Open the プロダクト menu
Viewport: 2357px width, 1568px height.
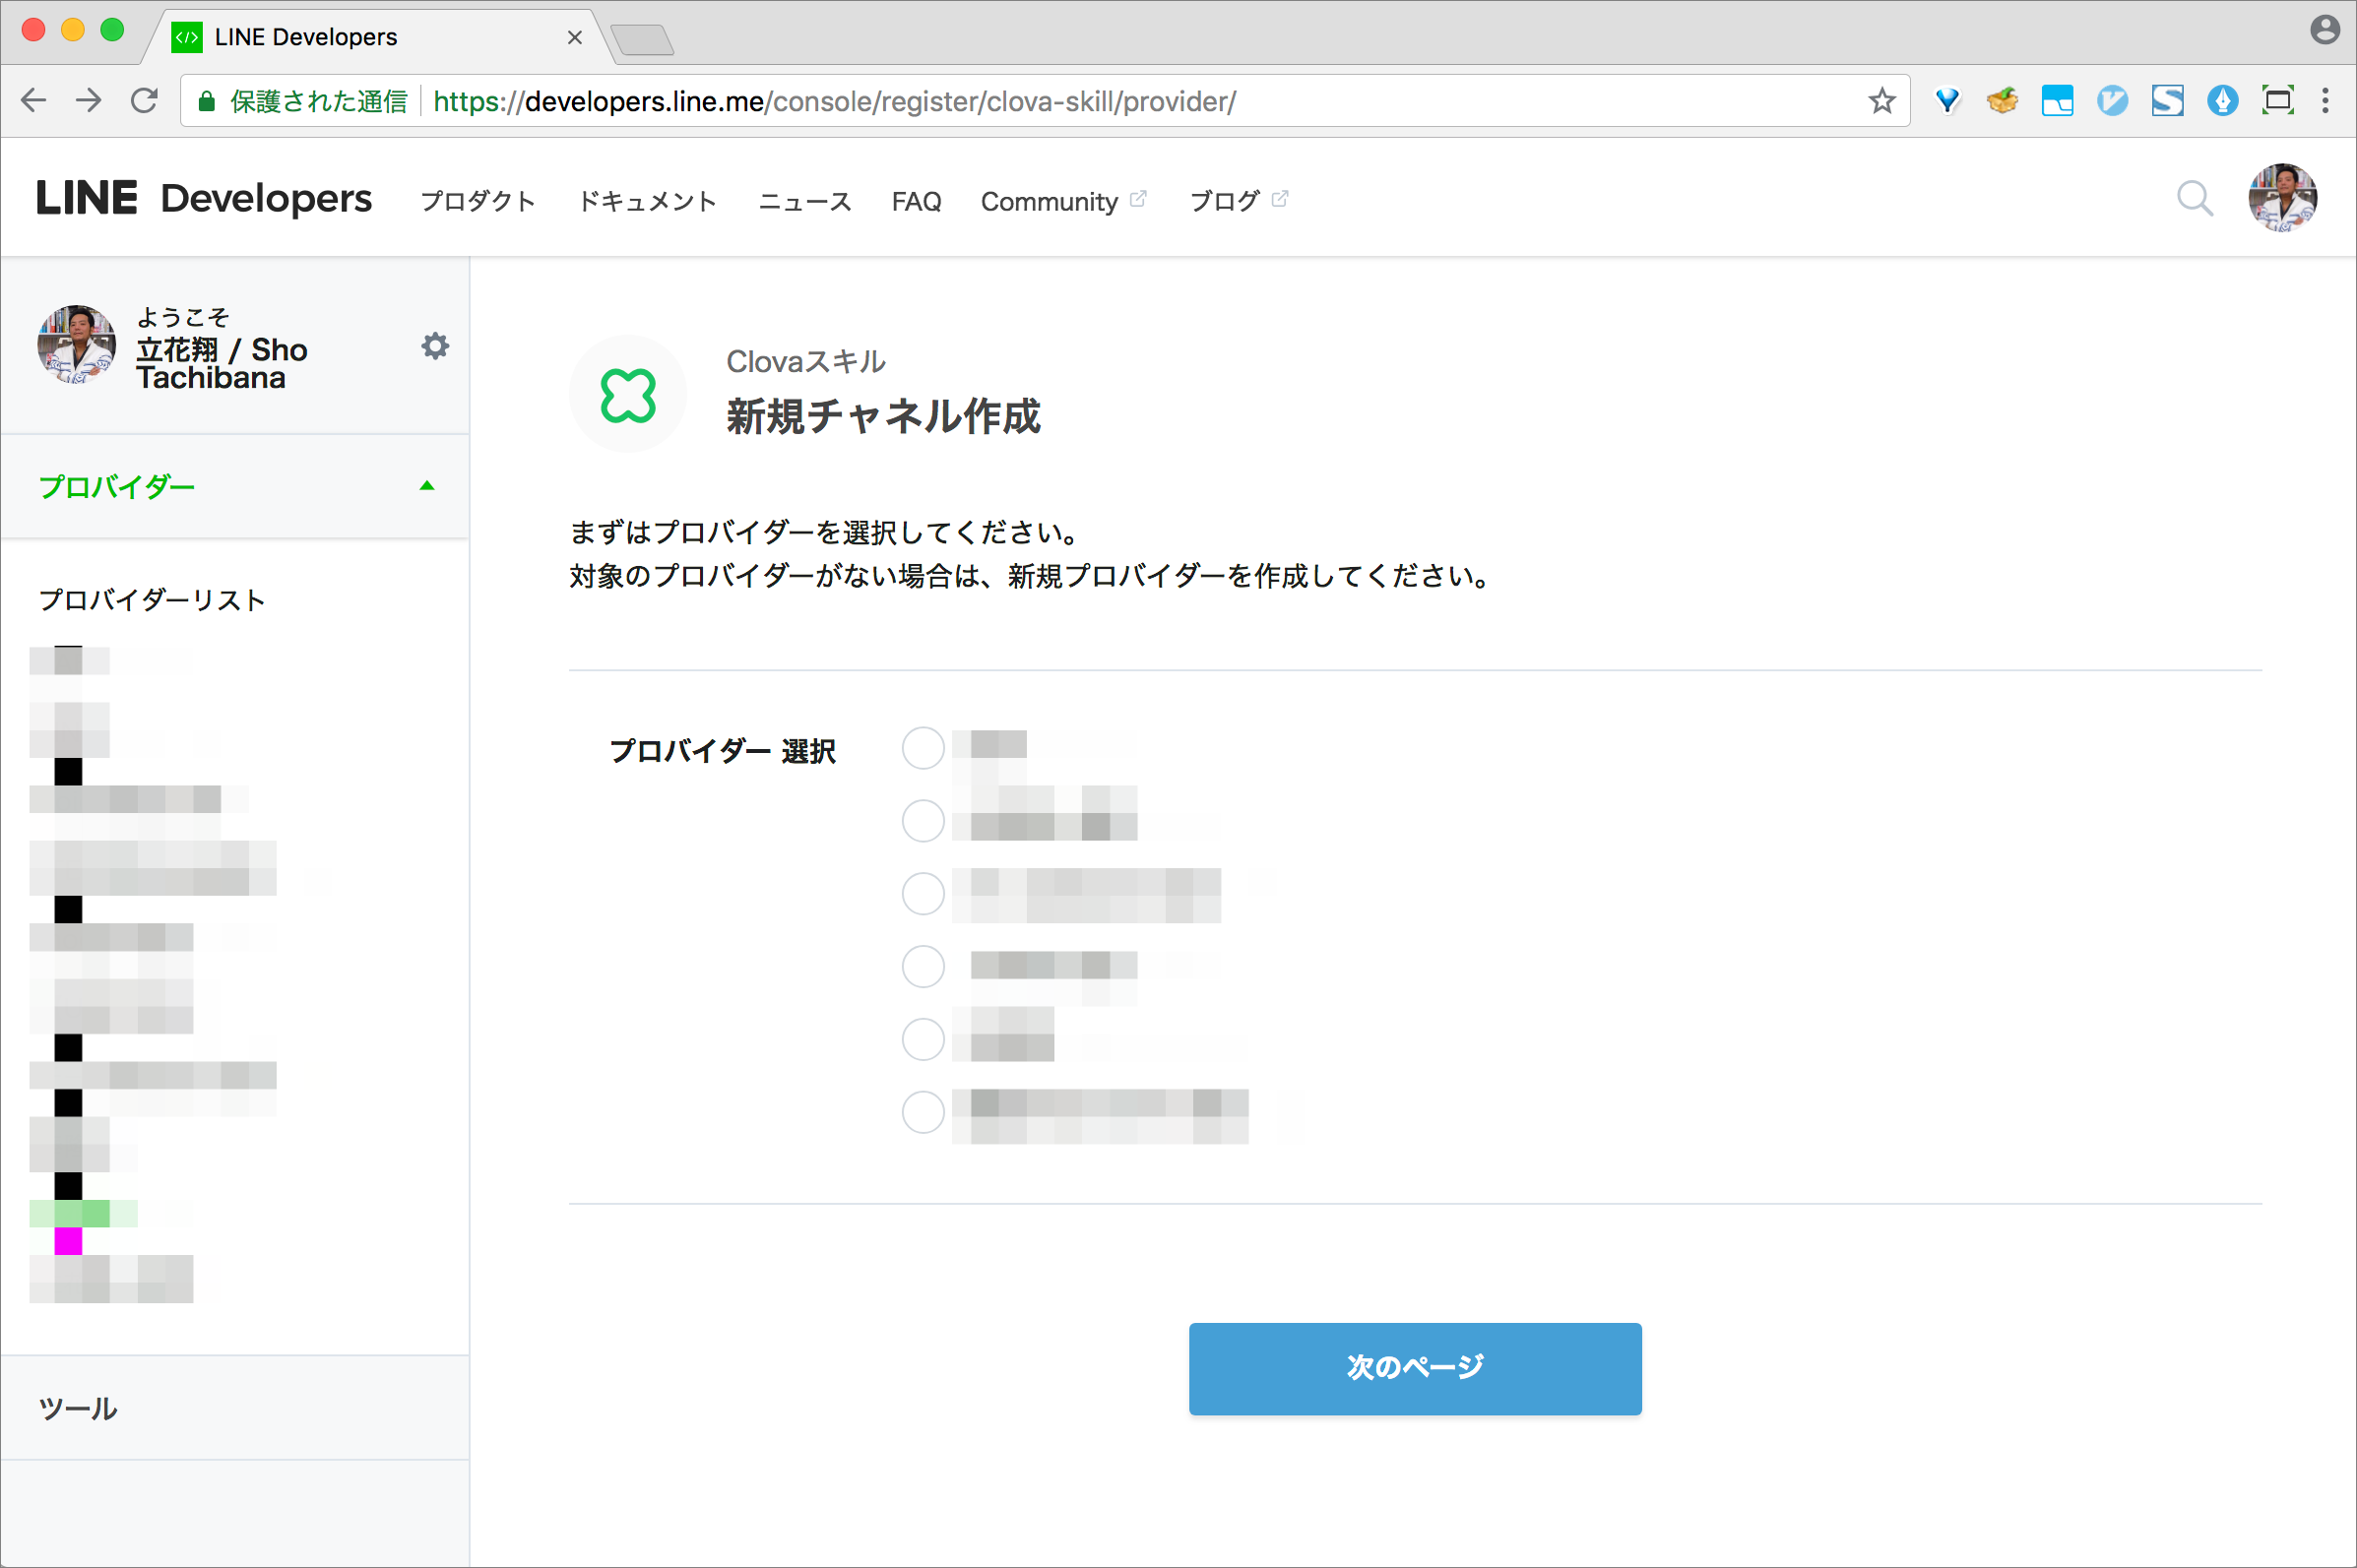(478, 201)
